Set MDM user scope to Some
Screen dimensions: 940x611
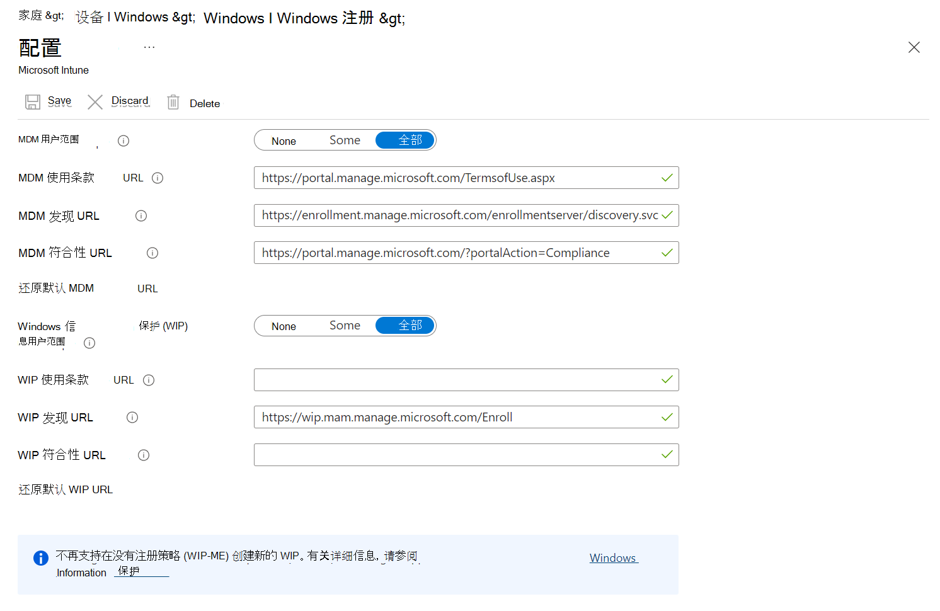[345, 140]
